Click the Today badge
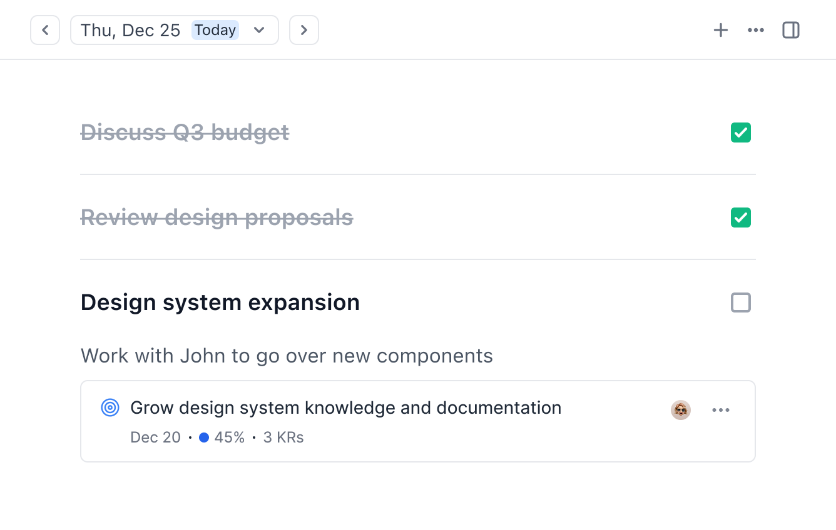836x530 pixels. coord(215,30)
